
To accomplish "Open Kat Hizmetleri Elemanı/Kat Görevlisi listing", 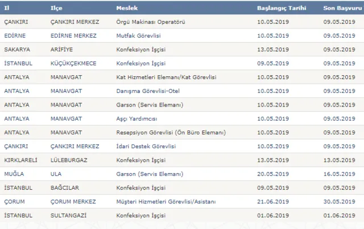I will point(166,77).
